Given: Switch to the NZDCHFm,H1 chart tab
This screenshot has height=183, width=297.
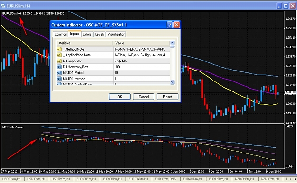Looking at the screenshot, I should [245, 179].
